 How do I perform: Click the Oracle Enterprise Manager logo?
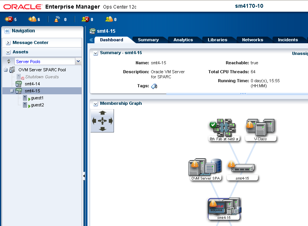(23, 7)
